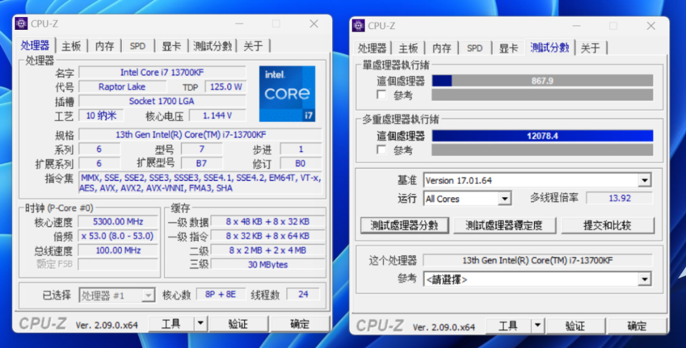Expand 工具 arrow in left window
686x348 pixels.
click(200, 323)
